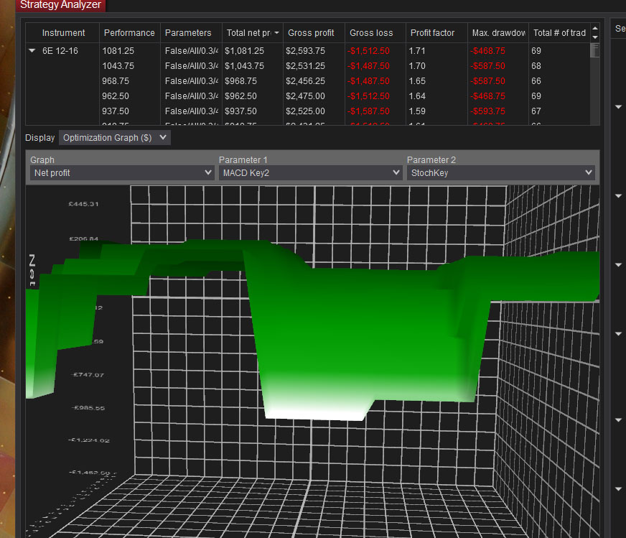
Task: Click the green net profit surface in graph
Action: coord(360,332)
